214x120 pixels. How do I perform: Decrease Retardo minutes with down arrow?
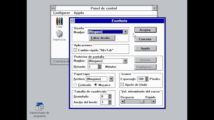pyautogui.click(x=100, y=68)
